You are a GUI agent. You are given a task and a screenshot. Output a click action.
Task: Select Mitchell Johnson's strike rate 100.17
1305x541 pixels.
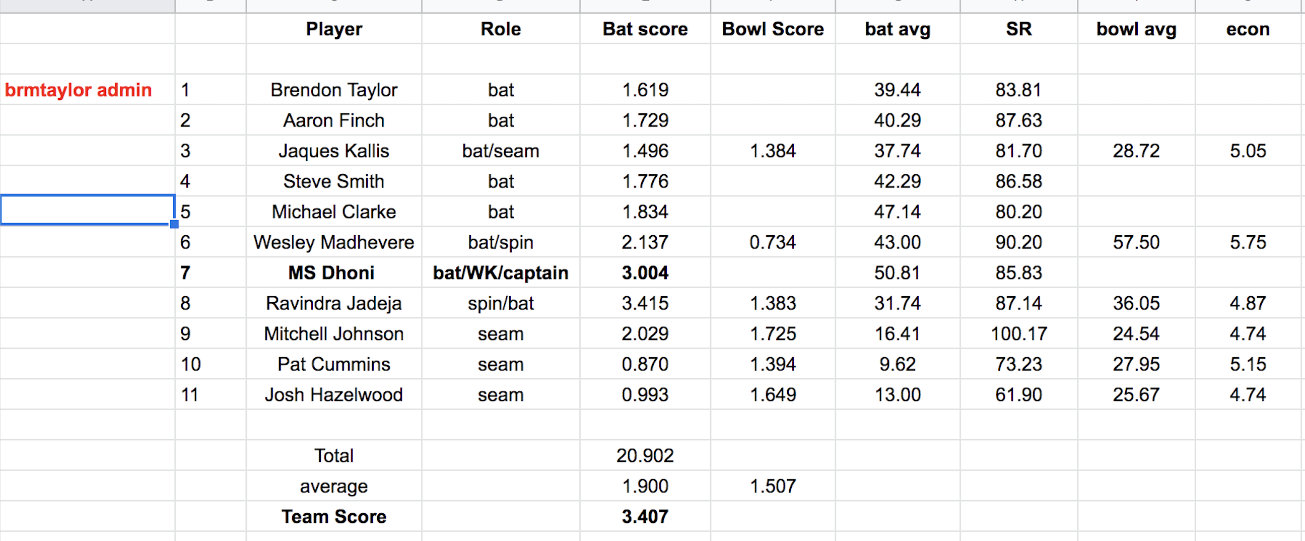coord(1019,334)
